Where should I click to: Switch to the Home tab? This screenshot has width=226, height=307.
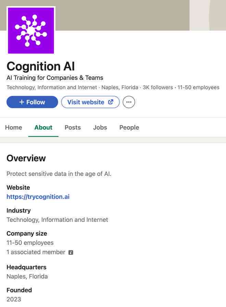13,127
